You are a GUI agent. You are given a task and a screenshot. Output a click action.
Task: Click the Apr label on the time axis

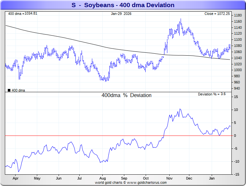[15, 178]
